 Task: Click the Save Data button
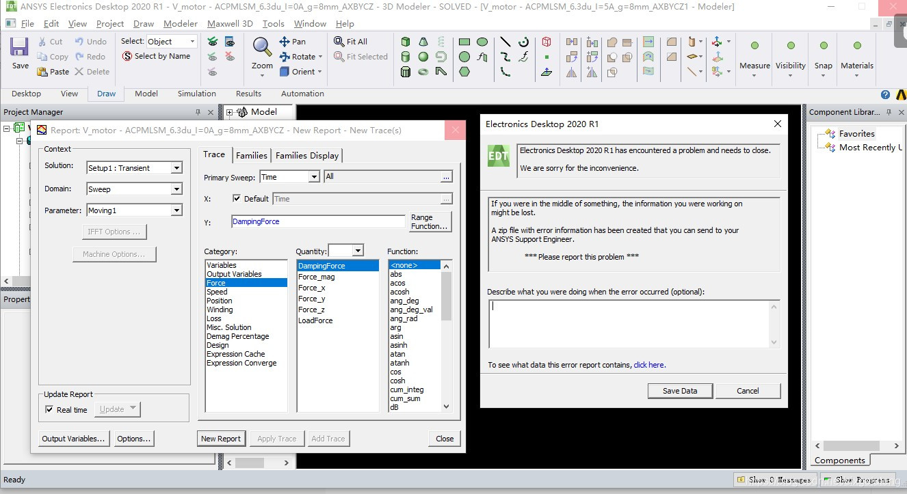[679, 390]
